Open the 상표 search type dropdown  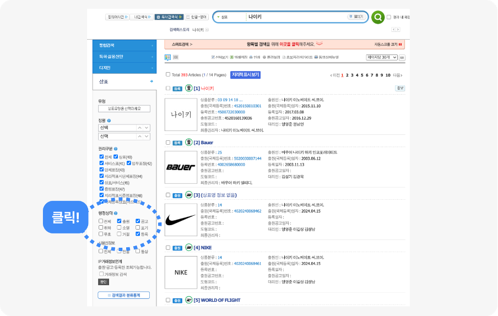[222, 17]
